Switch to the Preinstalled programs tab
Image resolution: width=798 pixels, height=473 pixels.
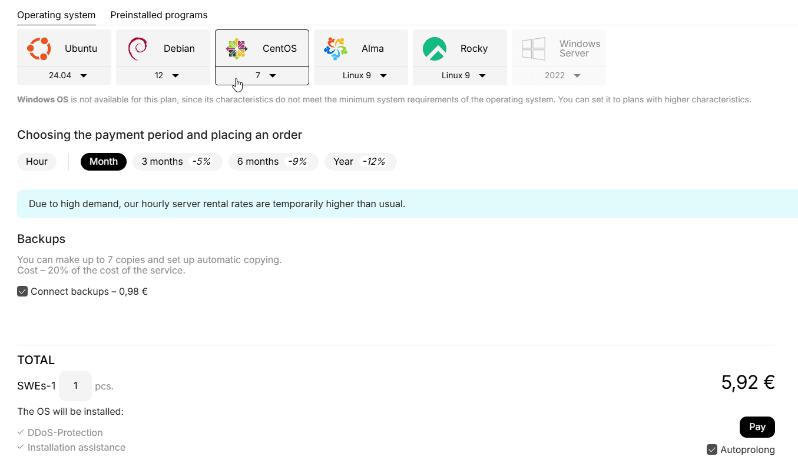click(x=159, y=15)
